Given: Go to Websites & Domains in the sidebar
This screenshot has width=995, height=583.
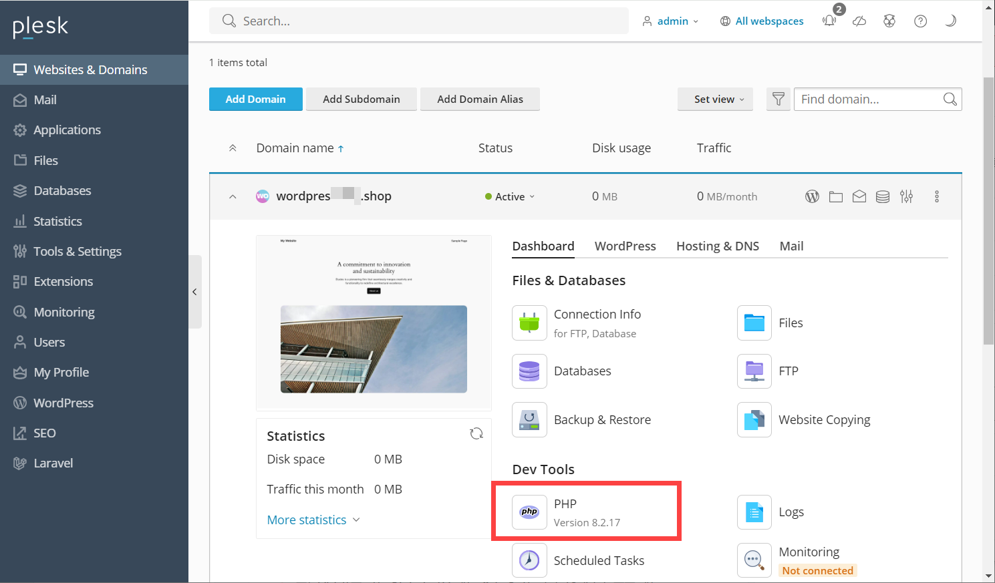Looking at the screenshot, I should tap(94, 69).
